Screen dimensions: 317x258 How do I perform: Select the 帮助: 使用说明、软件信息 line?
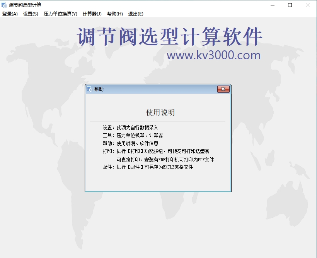[130, 143]
